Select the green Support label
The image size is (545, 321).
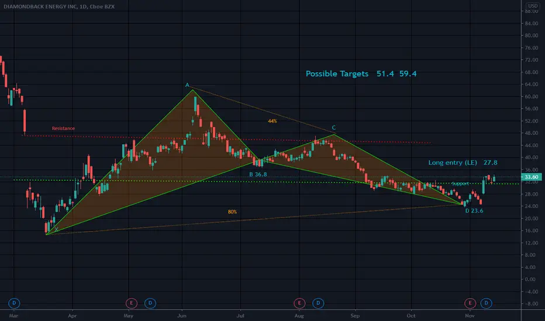tap(460, 184)
